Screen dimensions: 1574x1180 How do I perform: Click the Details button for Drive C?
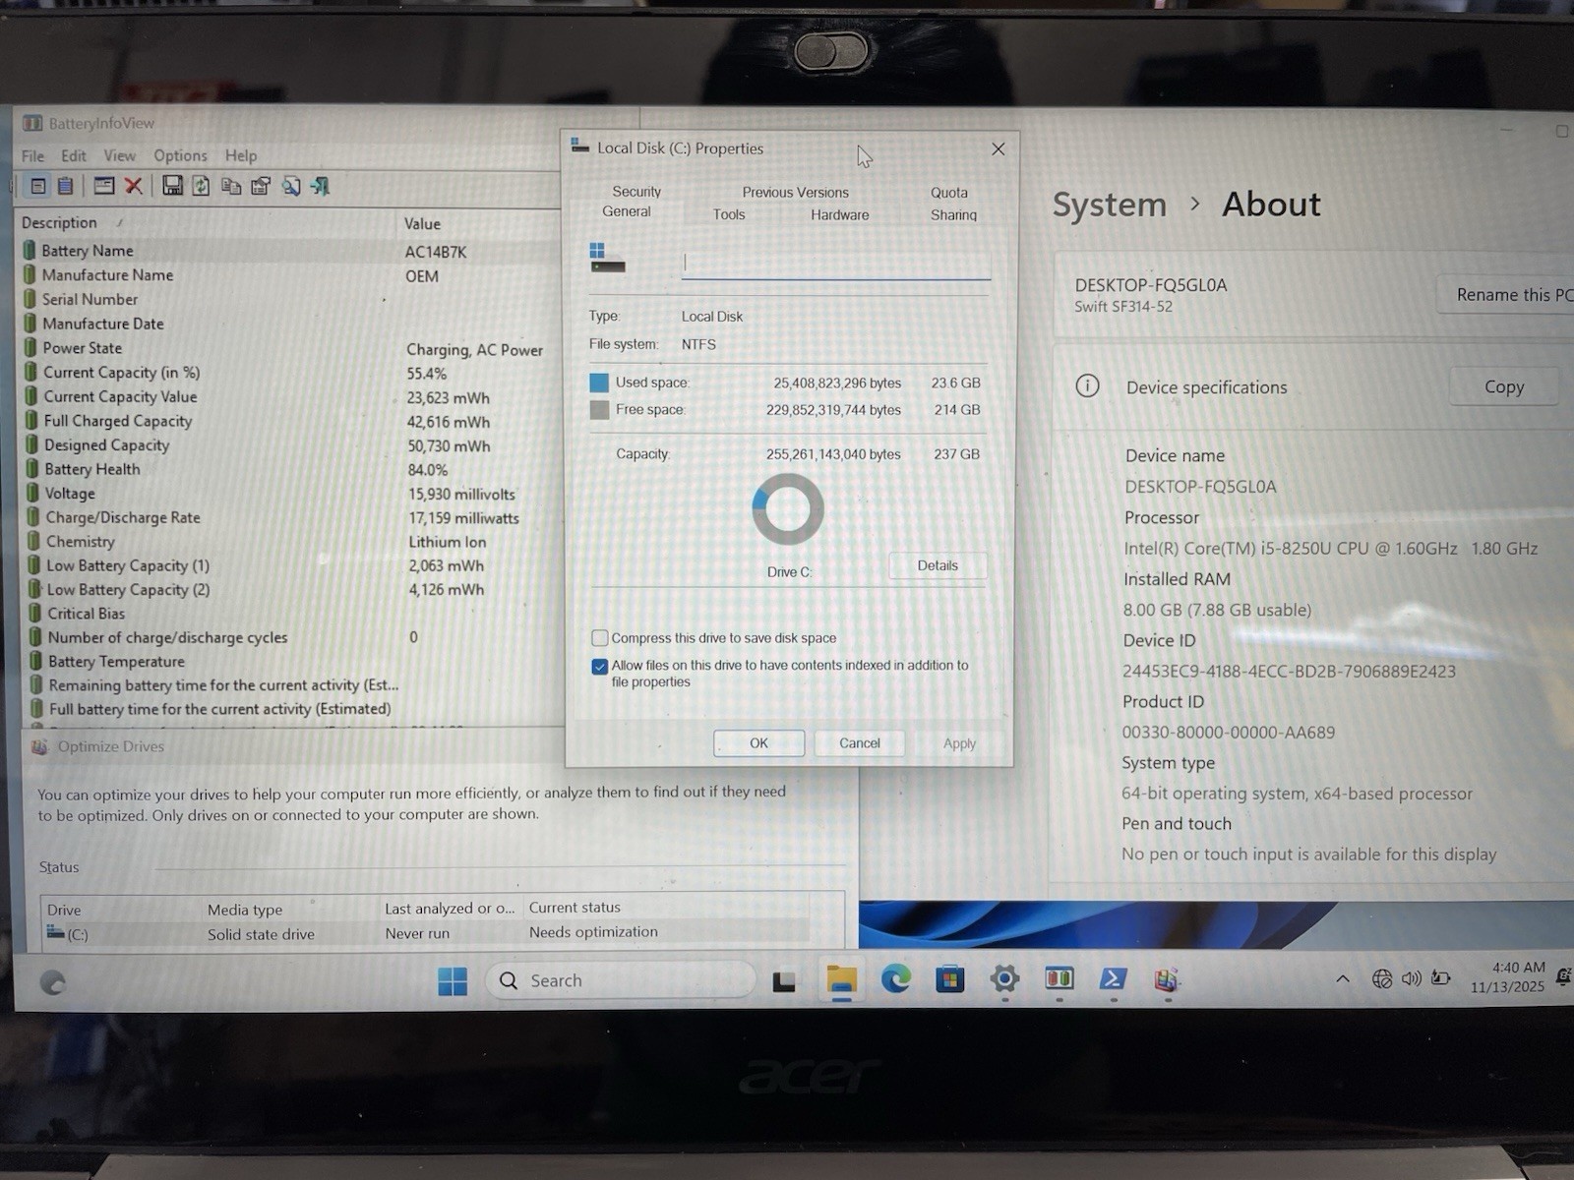coord(938,565)
